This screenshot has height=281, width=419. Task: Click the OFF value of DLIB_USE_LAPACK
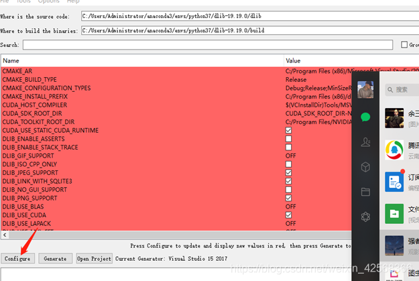point(291,223)
